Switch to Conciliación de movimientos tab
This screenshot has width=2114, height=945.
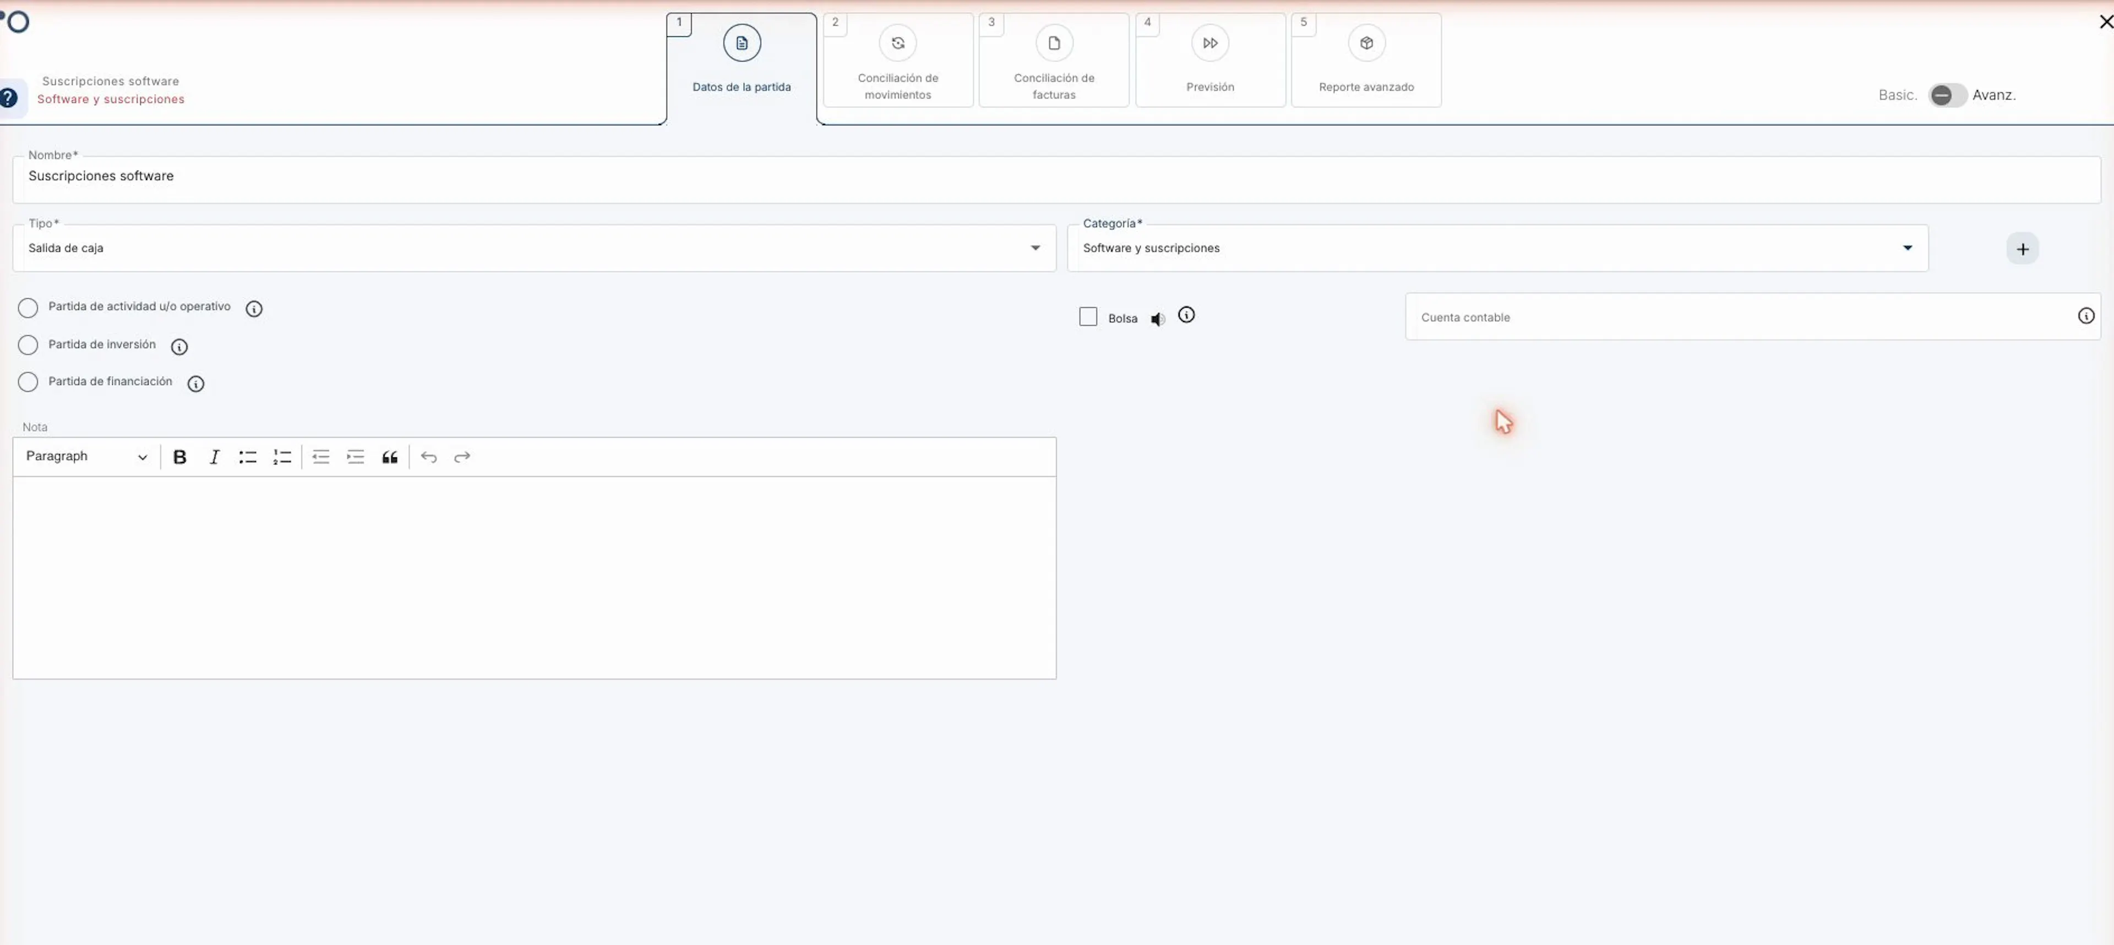898,60
